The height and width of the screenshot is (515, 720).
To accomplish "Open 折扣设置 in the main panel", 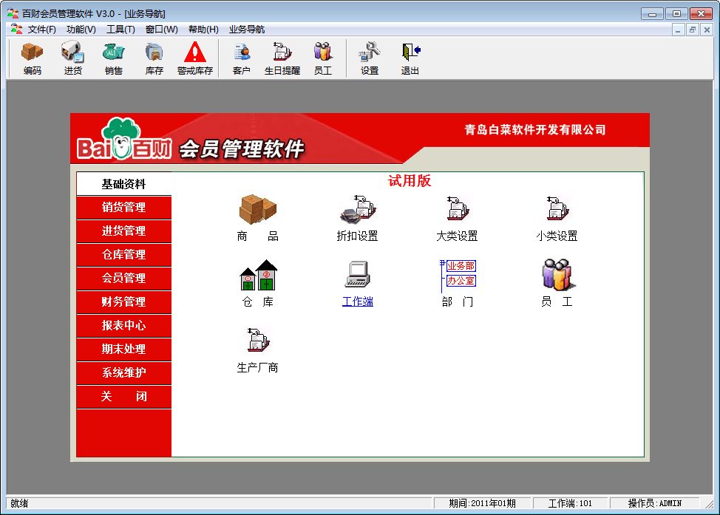I will [x=357, y=211].
